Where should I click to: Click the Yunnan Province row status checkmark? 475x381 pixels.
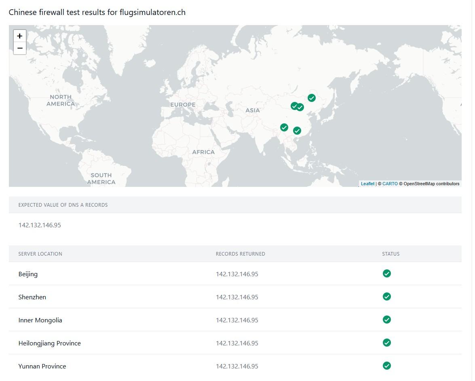pos(387,366)
